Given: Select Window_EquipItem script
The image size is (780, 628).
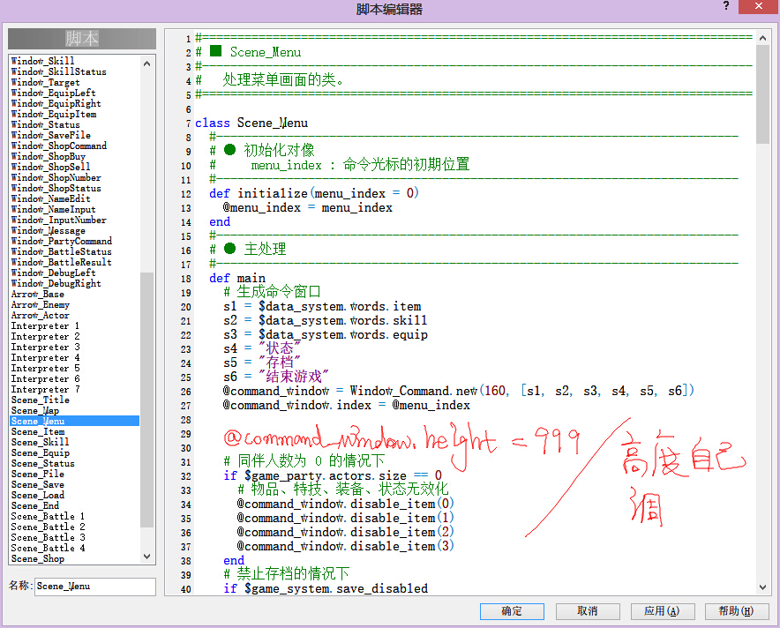Looking at the screenshot, I should (54, 114).
